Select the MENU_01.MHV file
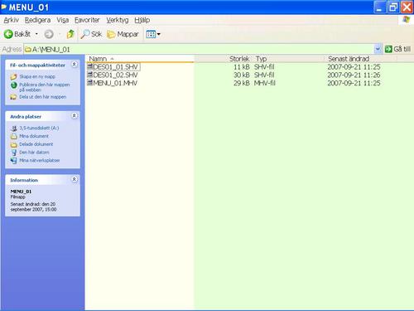Image resolution: width=414 pixels, height=311 pixels. coord(112,83)
